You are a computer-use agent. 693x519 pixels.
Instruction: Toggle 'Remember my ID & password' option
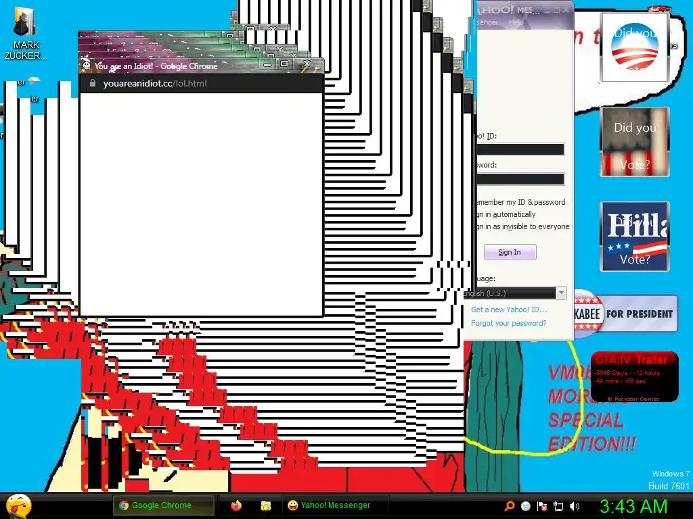(x=520, y=202)
